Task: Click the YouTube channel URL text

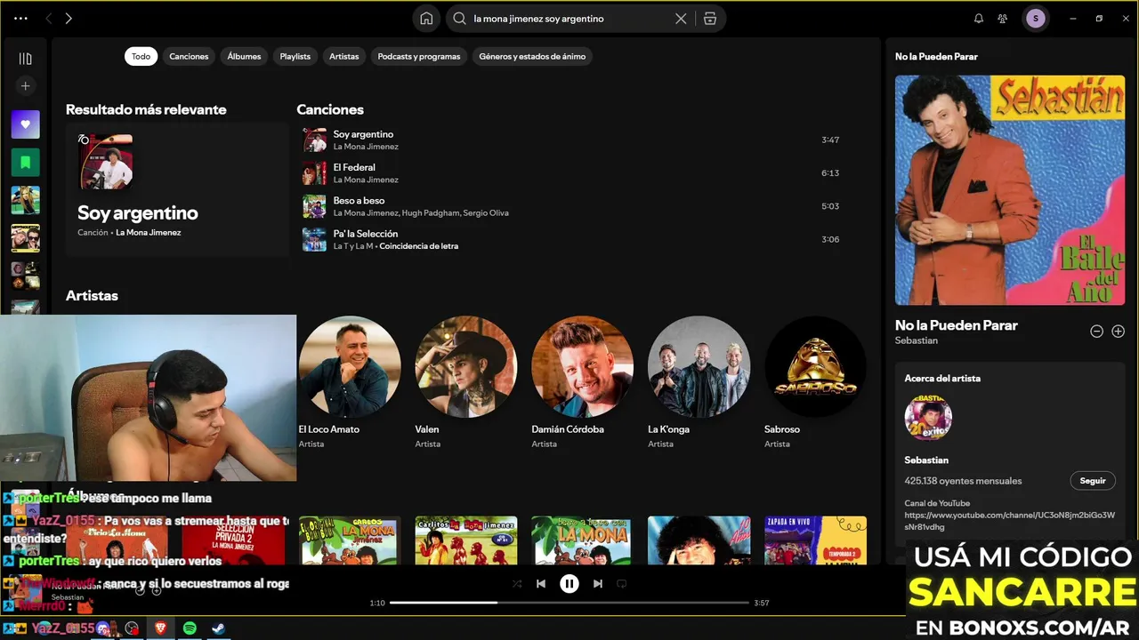Action: click(x=1009, y=521)
